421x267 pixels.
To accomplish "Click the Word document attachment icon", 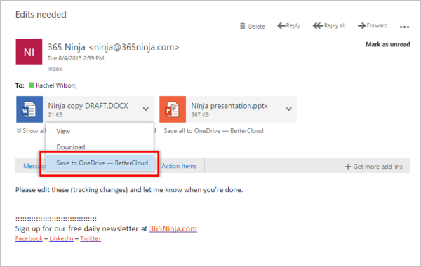I will pos(29,109).
